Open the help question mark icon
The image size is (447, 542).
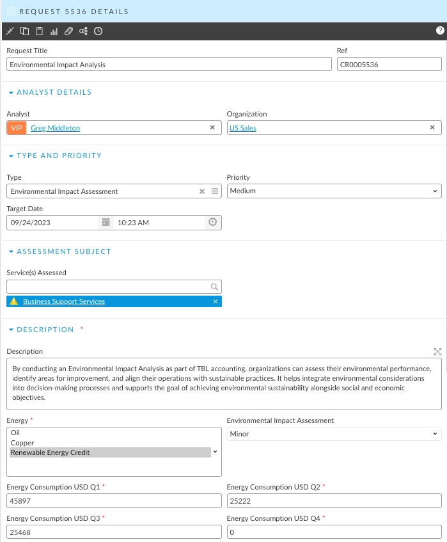[x=440, y=31]
